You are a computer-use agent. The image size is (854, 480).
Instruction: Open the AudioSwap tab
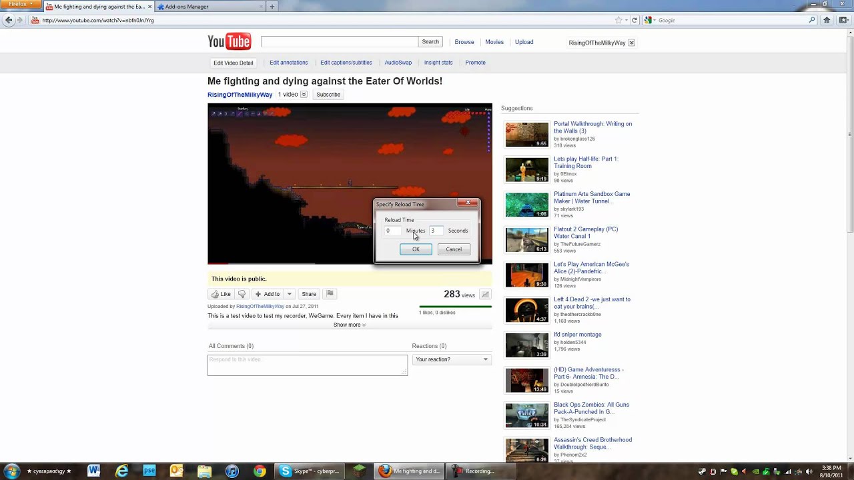398,63
